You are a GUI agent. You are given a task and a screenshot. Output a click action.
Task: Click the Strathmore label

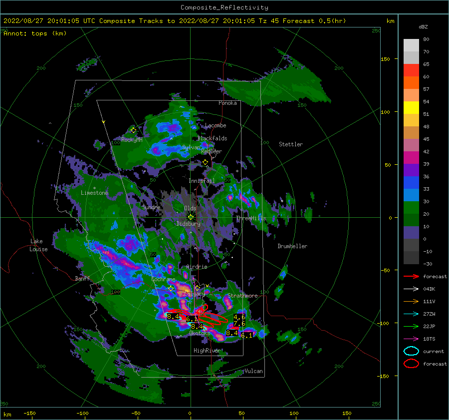pyautogui.click(x=242, y=296)
